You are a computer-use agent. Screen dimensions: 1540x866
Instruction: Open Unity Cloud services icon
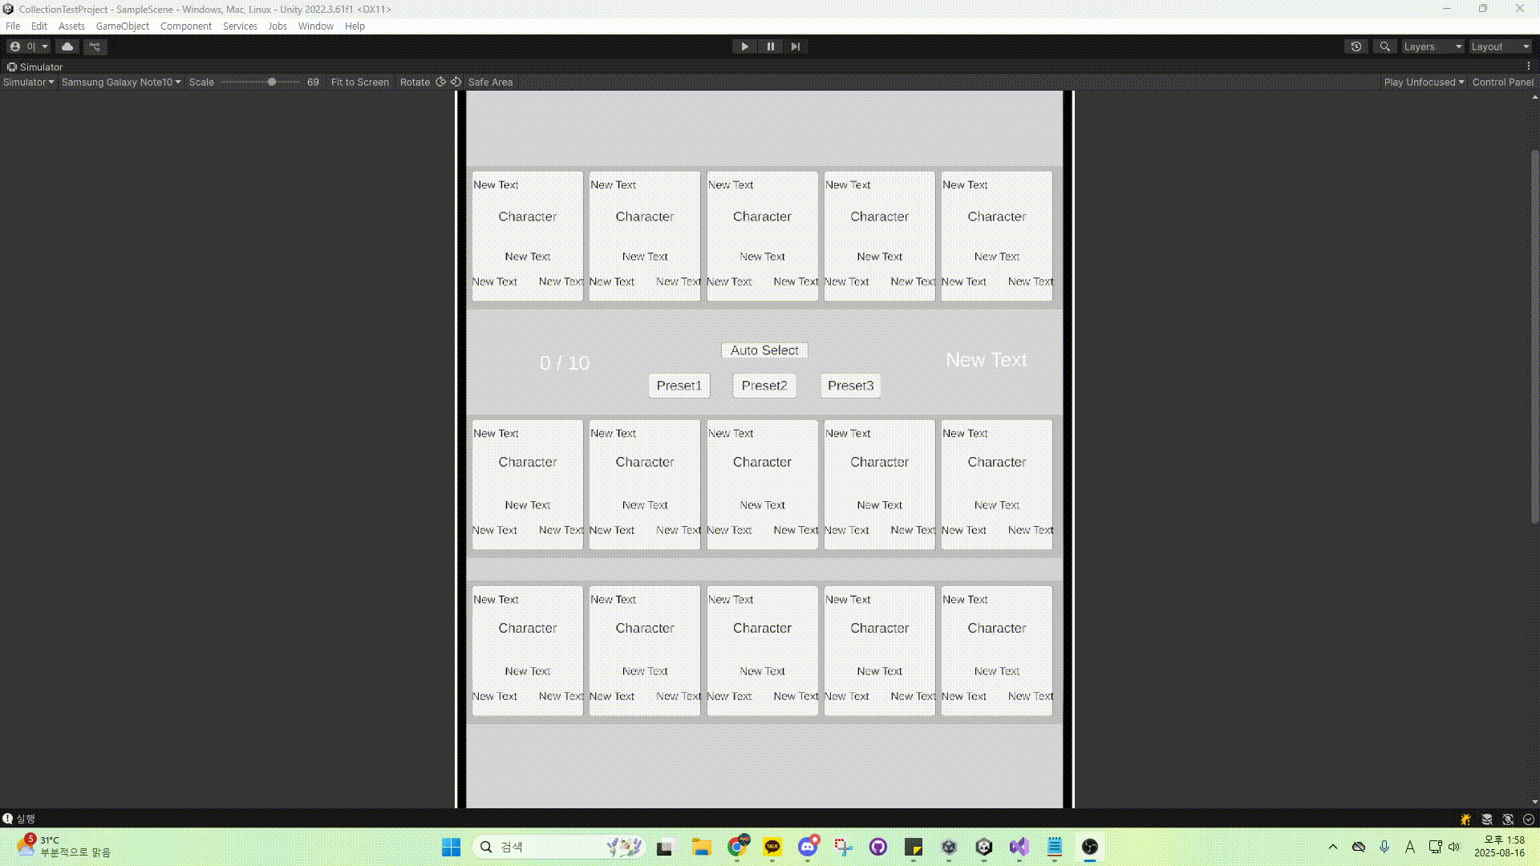point(67,47)
